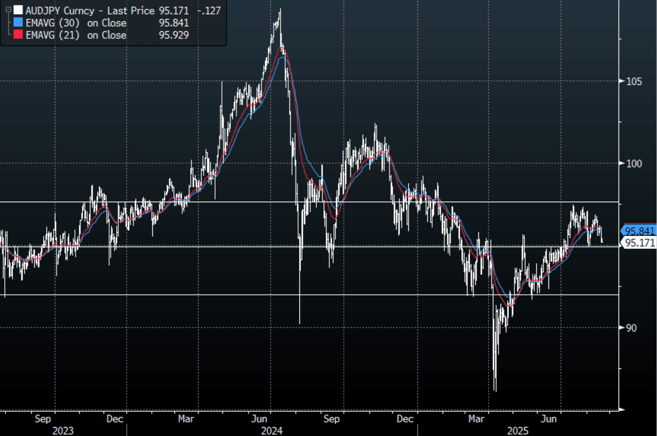
Task: Select the 90 price axis label
Action: 631,328
